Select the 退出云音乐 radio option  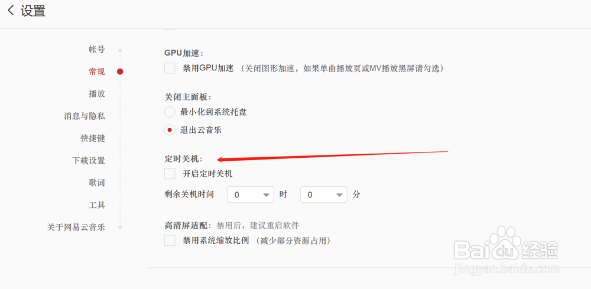click(x=170, y=131)
